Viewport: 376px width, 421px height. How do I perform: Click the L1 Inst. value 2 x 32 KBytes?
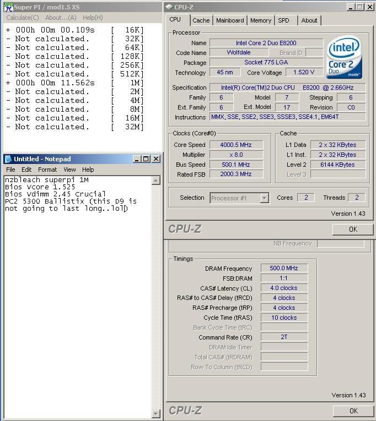[x=337, y=155]
